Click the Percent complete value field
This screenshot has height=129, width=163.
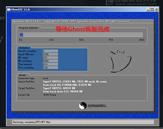point(50,51)
